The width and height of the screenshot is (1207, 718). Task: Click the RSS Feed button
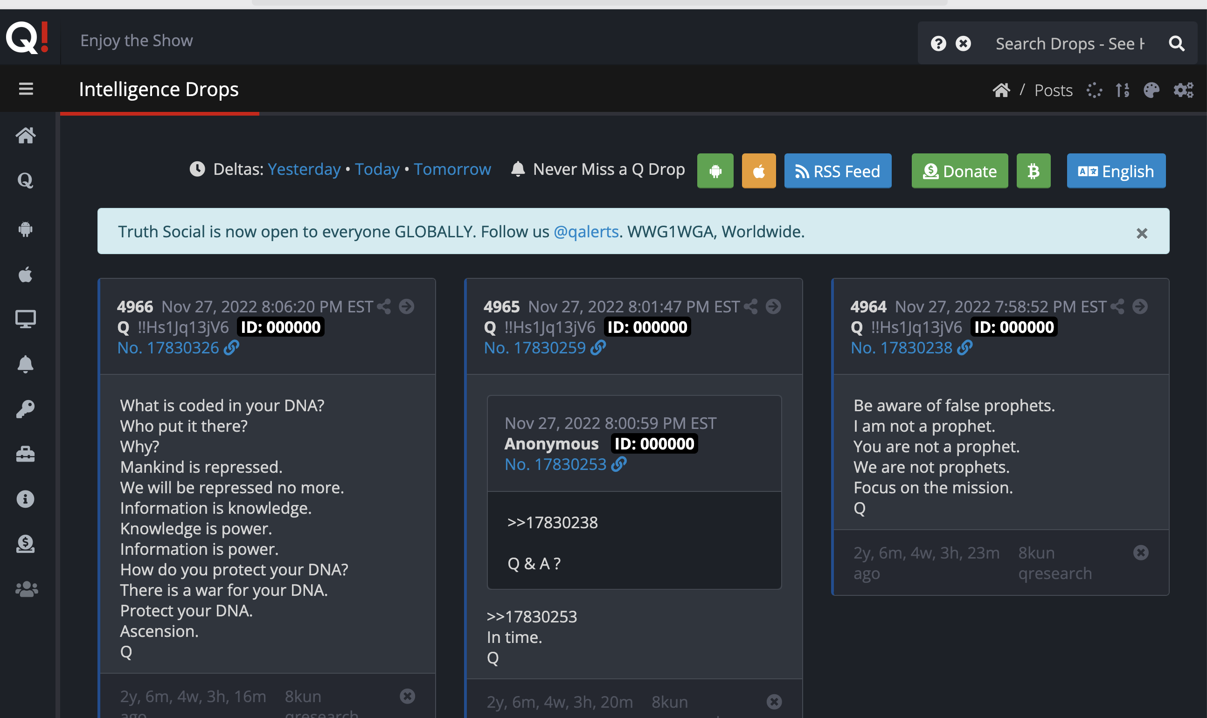pyautogui.click(x=838, y=171)
